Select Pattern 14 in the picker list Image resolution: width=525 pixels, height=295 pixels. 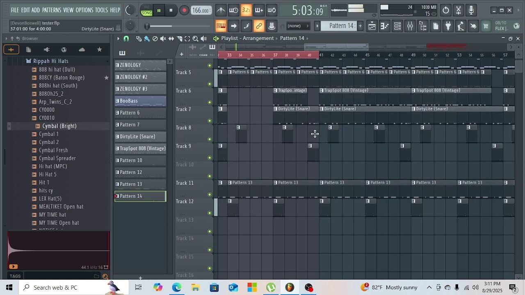140,196
